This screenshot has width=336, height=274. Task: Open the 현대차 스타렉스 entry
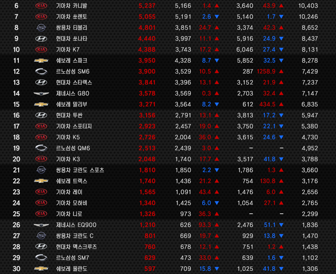click(x=74, y=83)
